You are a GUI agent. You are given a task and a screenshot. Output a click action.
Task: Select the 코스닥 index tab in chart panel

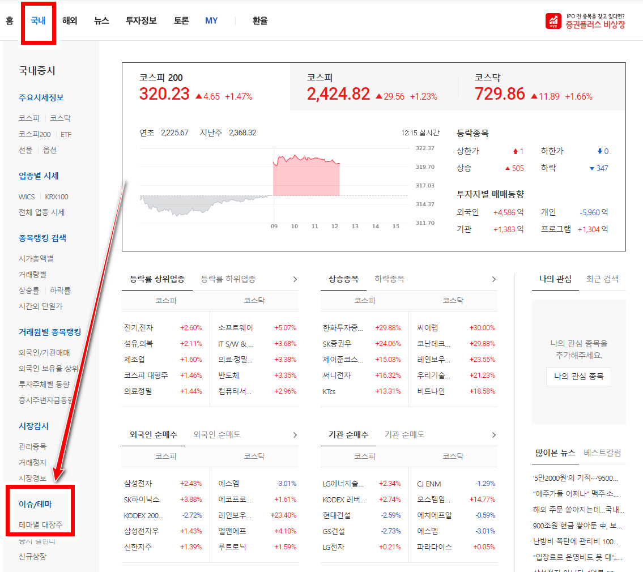[x=542, y=87]
